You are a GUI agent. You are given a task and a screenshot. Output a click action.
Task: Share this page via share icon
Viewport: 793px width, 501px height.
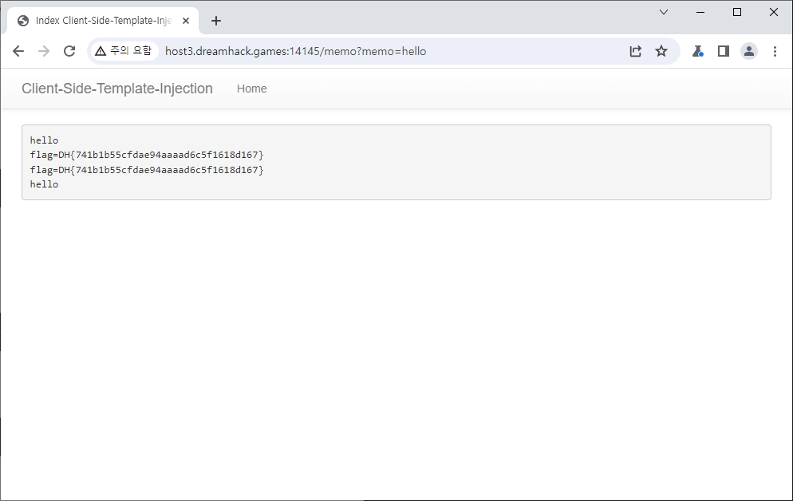pyautogui.click(x=636, y=51)
